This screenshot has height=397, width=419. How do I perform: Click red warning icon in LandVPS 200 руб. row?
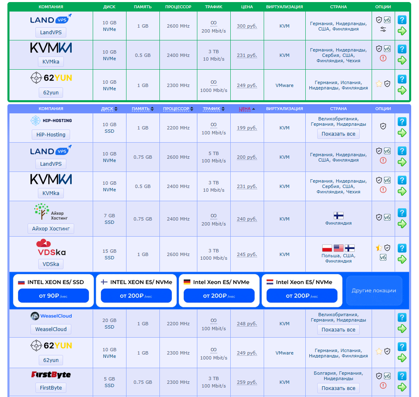(x=383, y=160)
